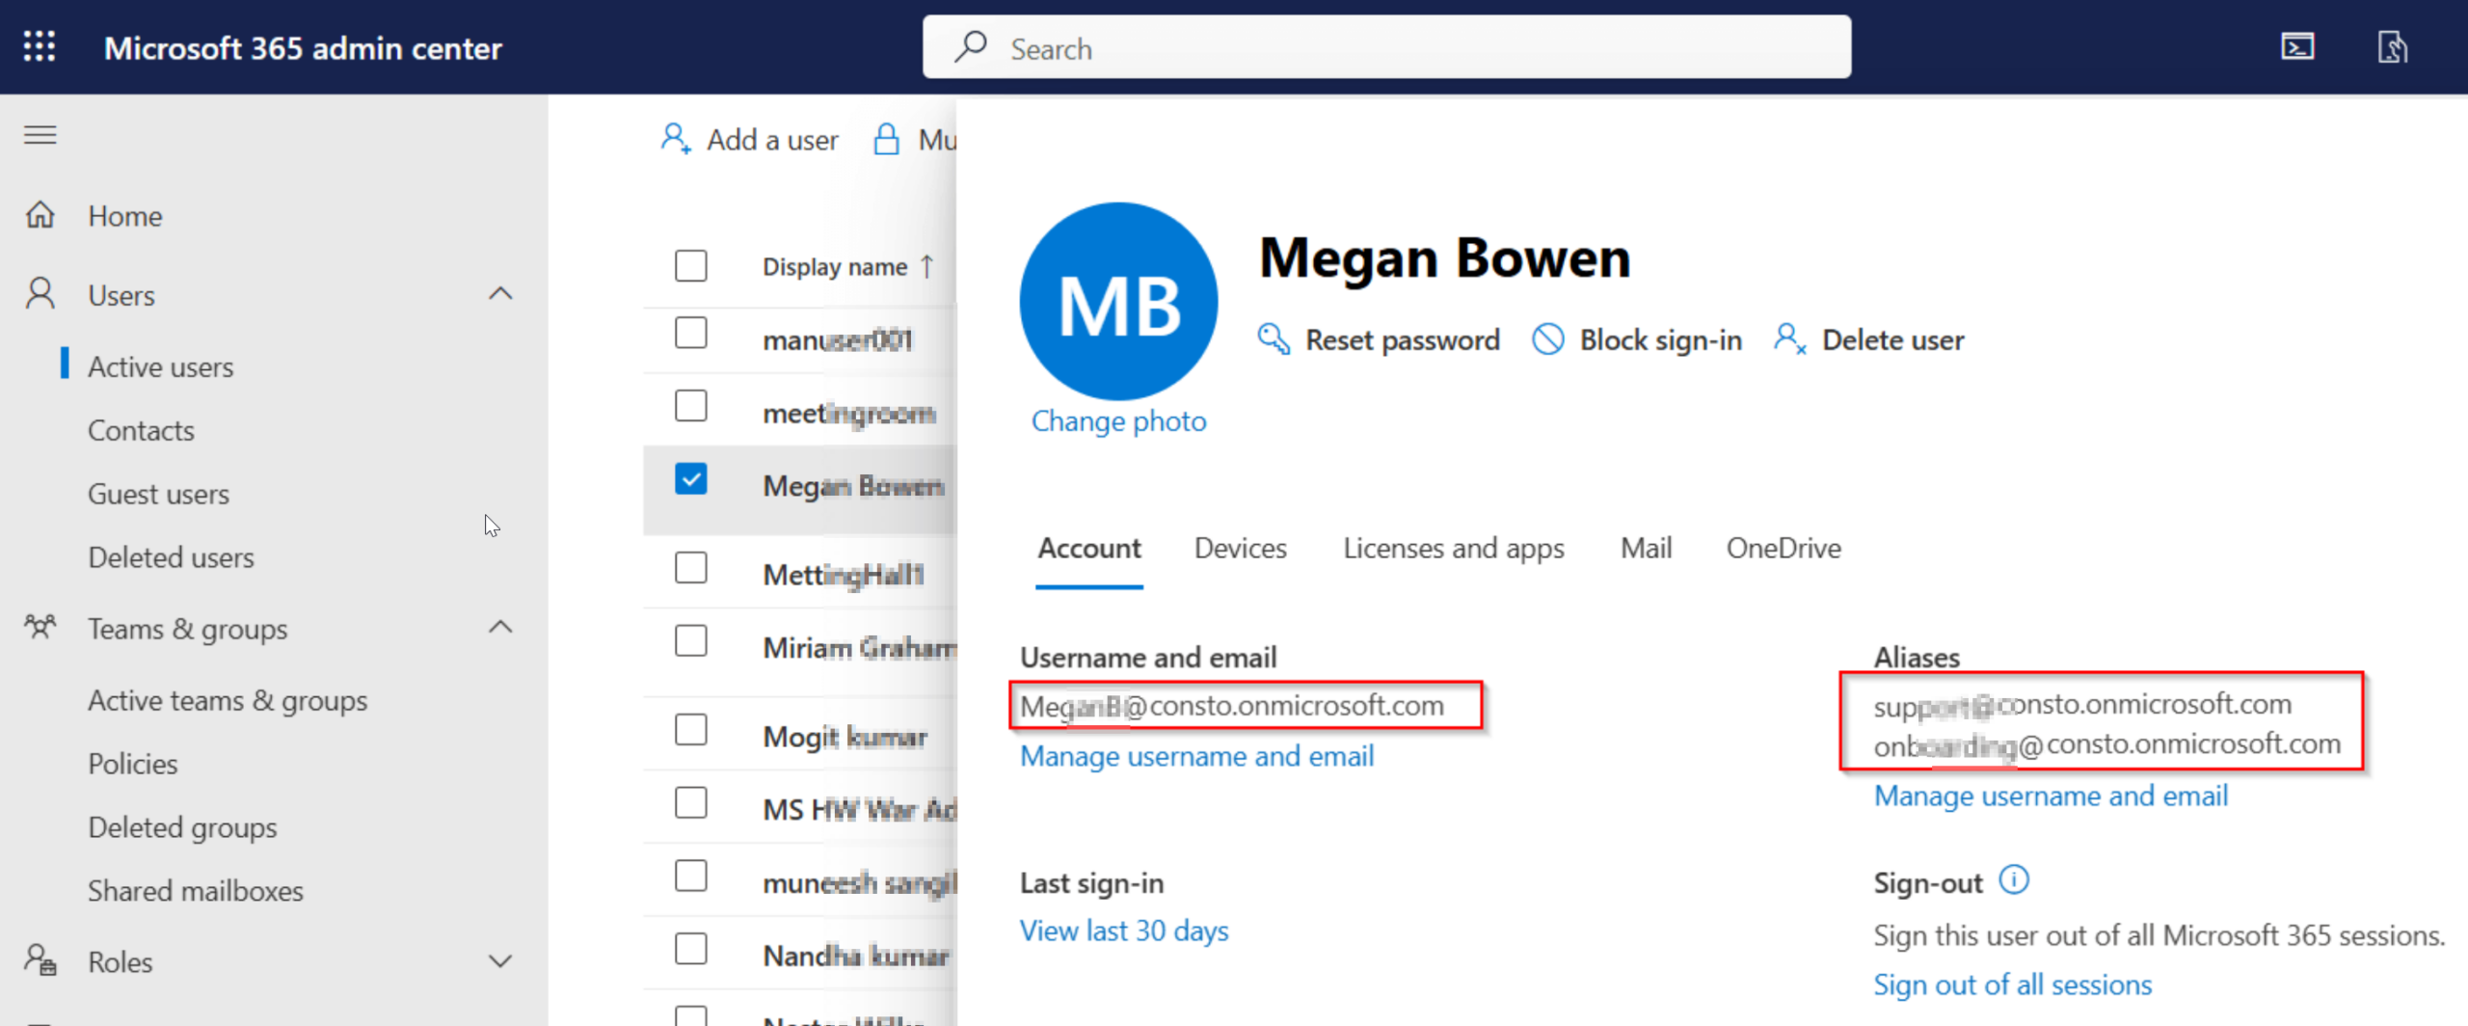
Task: Open Deleted groups in sidebar
Action: pyautogui.click(x=182, y=827)
